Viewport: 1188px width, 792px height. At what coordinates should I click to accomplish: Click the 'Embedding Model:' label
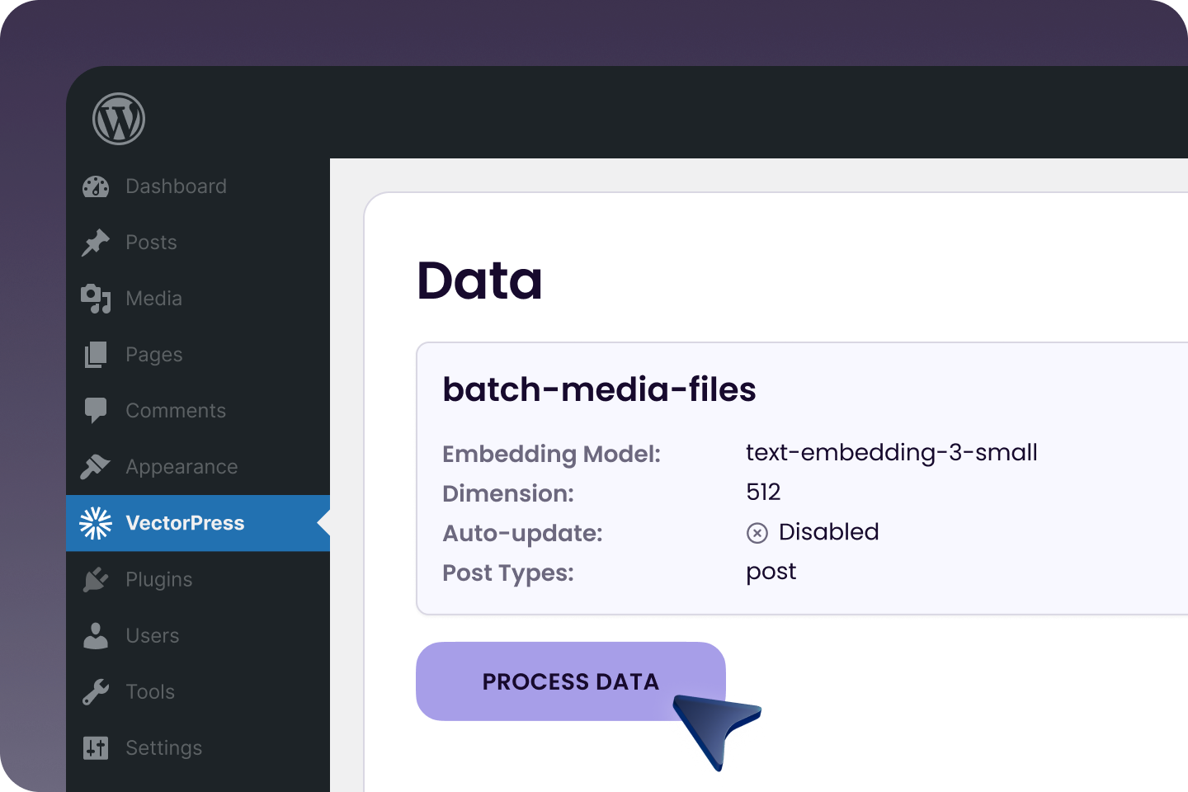551,454
